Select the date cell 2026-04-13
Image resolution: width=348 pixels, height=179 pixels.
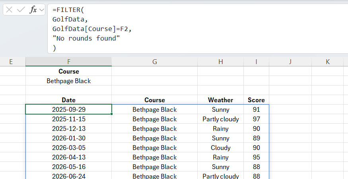pos(68,157)
